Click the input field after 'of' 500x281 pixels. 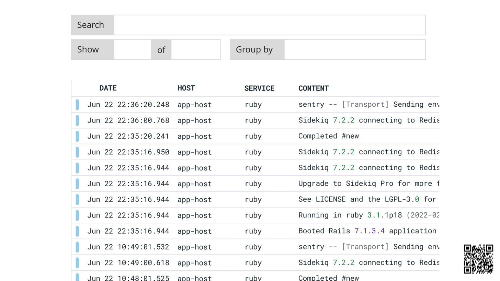coord(196,50)
